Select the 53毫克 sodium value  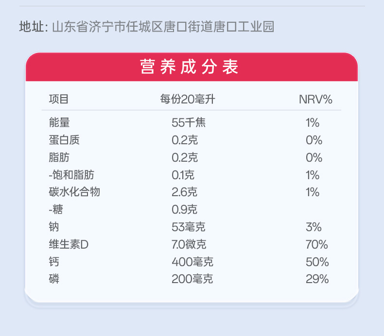tap(190, 227)
